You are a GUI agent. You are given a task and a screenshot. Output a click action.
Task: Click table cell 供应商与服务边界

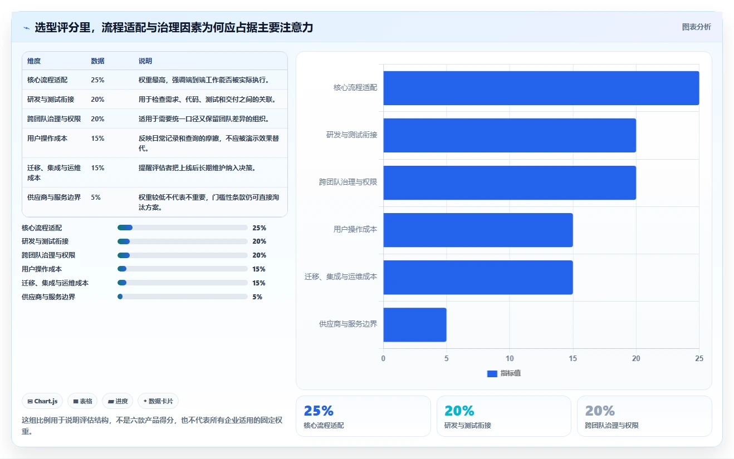tap(54, 197)
